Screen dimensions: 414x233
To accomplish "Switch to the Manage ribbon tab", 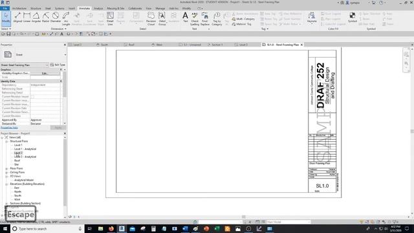I will [160, 8].
